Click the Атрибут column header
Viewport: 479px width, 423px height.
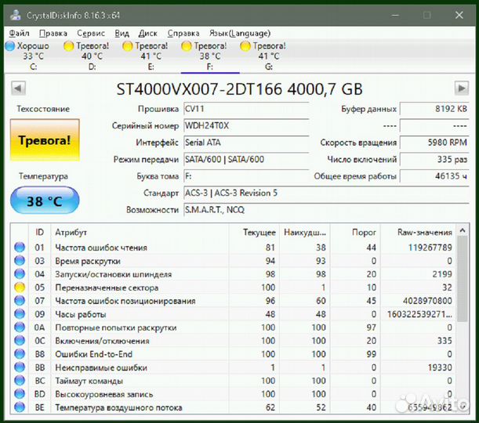click(140, 232)
